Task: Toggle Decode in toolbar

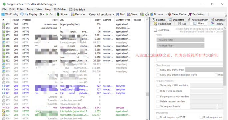Action: pos(78,14)
